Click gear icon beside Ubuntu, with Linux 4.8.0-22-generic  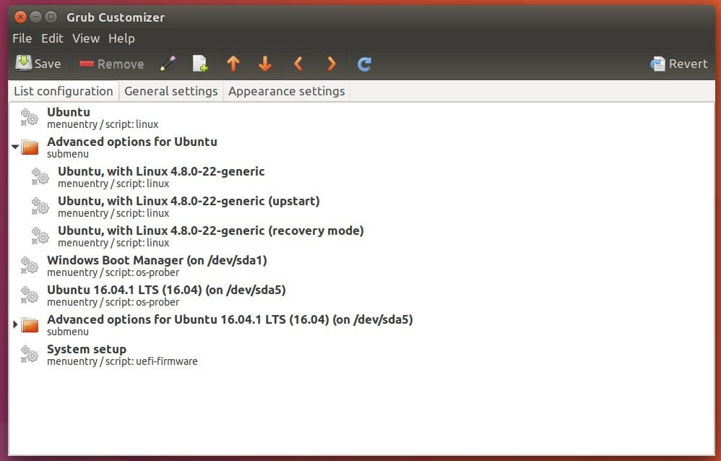pyautogui.click(x=40, y=177)
